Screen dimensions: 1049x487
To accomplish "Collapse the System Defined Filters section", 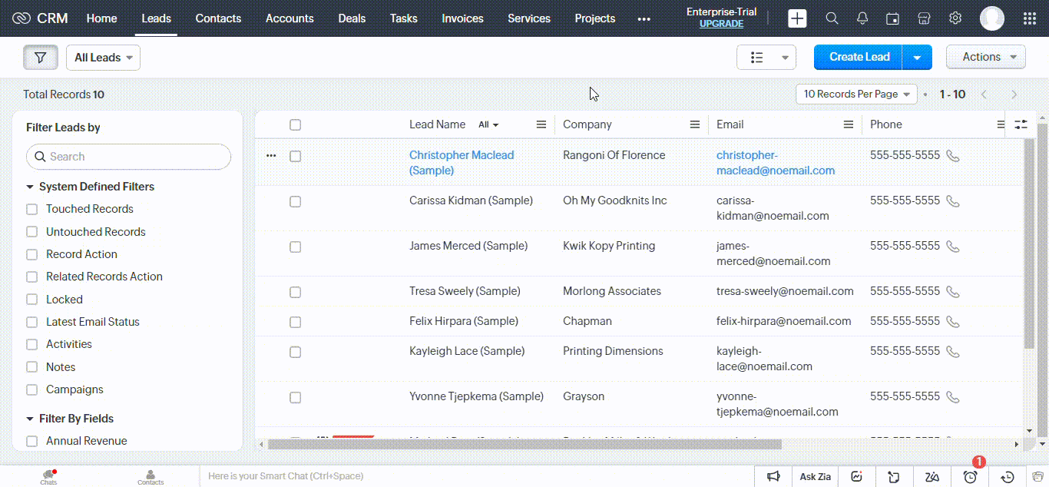I will (29, 186).
